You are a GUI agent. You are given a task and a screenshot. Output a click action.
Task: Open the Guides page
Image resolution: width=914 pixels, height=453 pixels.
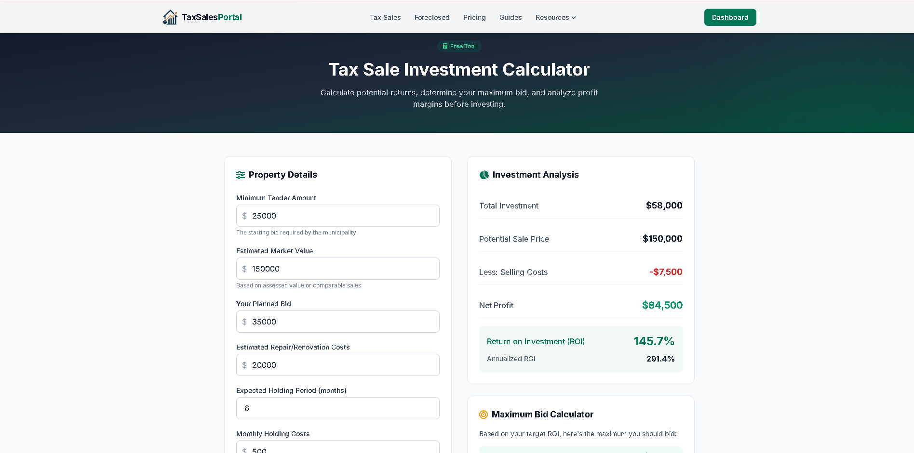click(x=511, y=17)
